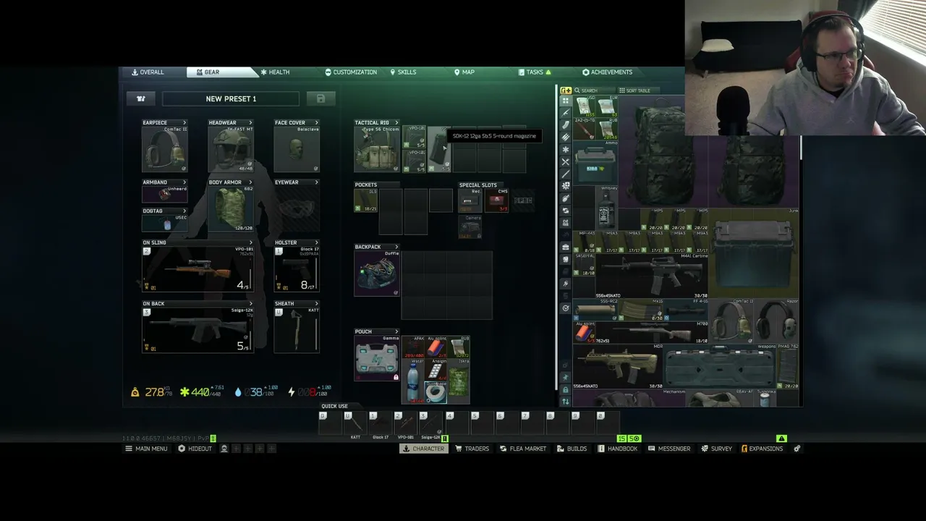Screen dimensions: 926x521
Task: Select the Gamma secure container
Action: click(x=377, y=358)
